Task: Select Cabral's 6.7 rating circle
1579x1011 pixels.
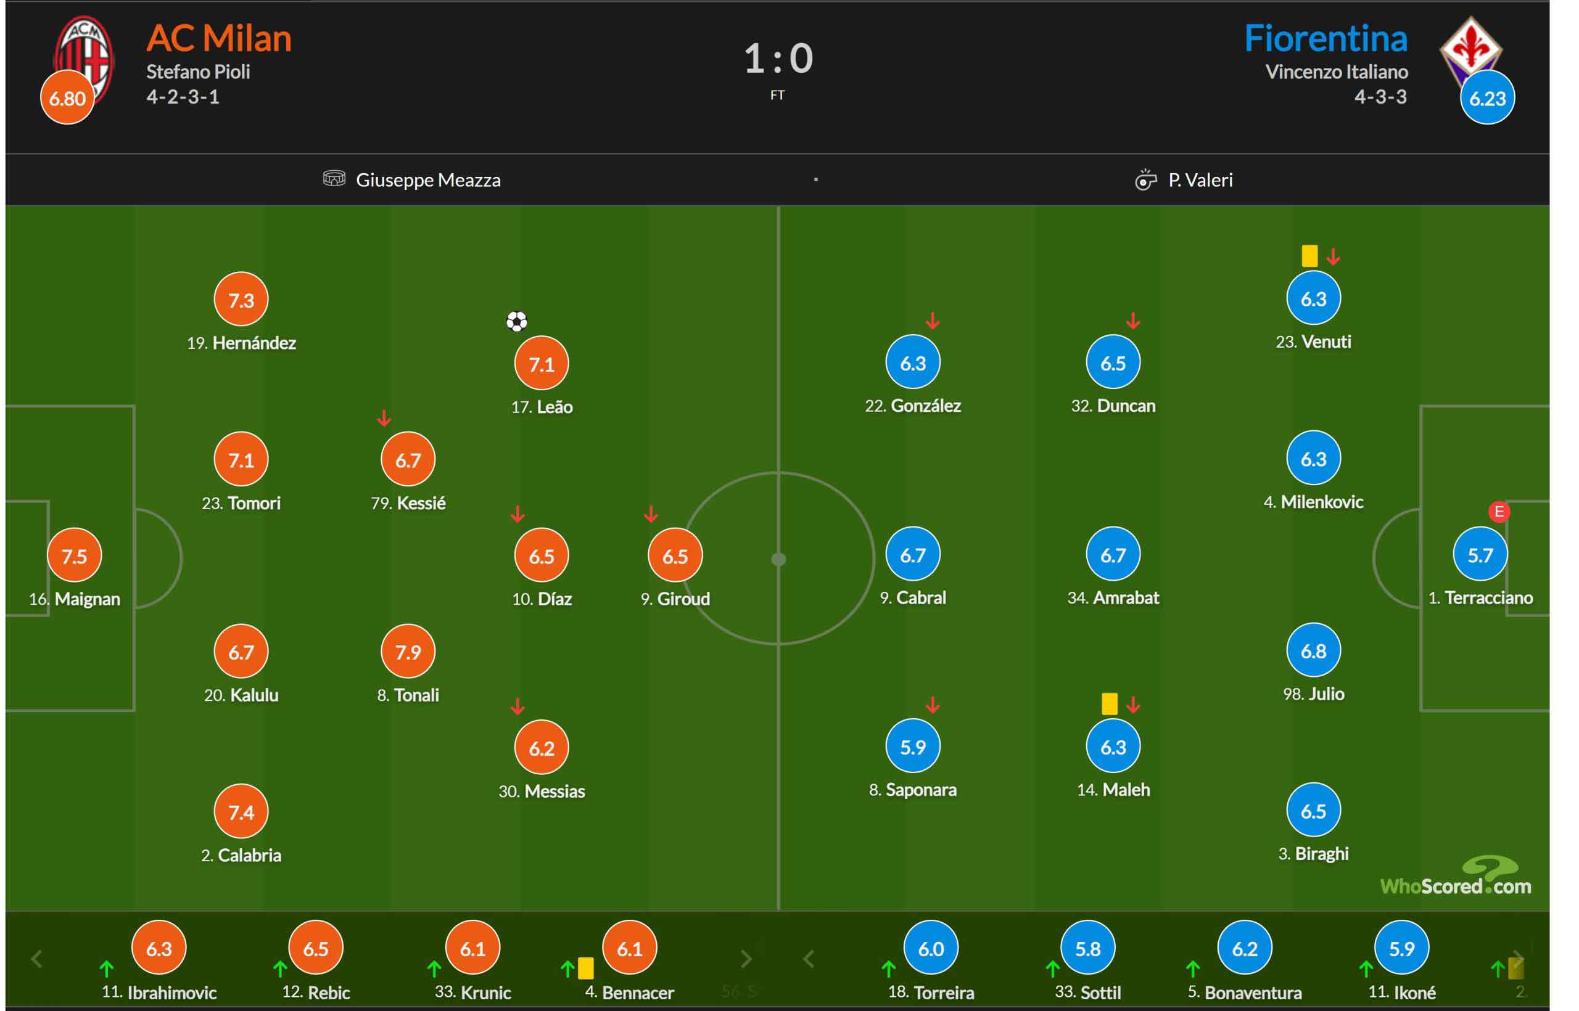Action: tap(912, 554)
